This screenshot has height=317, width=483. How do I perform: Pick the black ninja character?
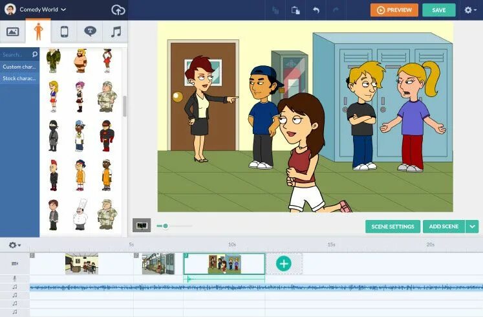click(x=53, y=136)
